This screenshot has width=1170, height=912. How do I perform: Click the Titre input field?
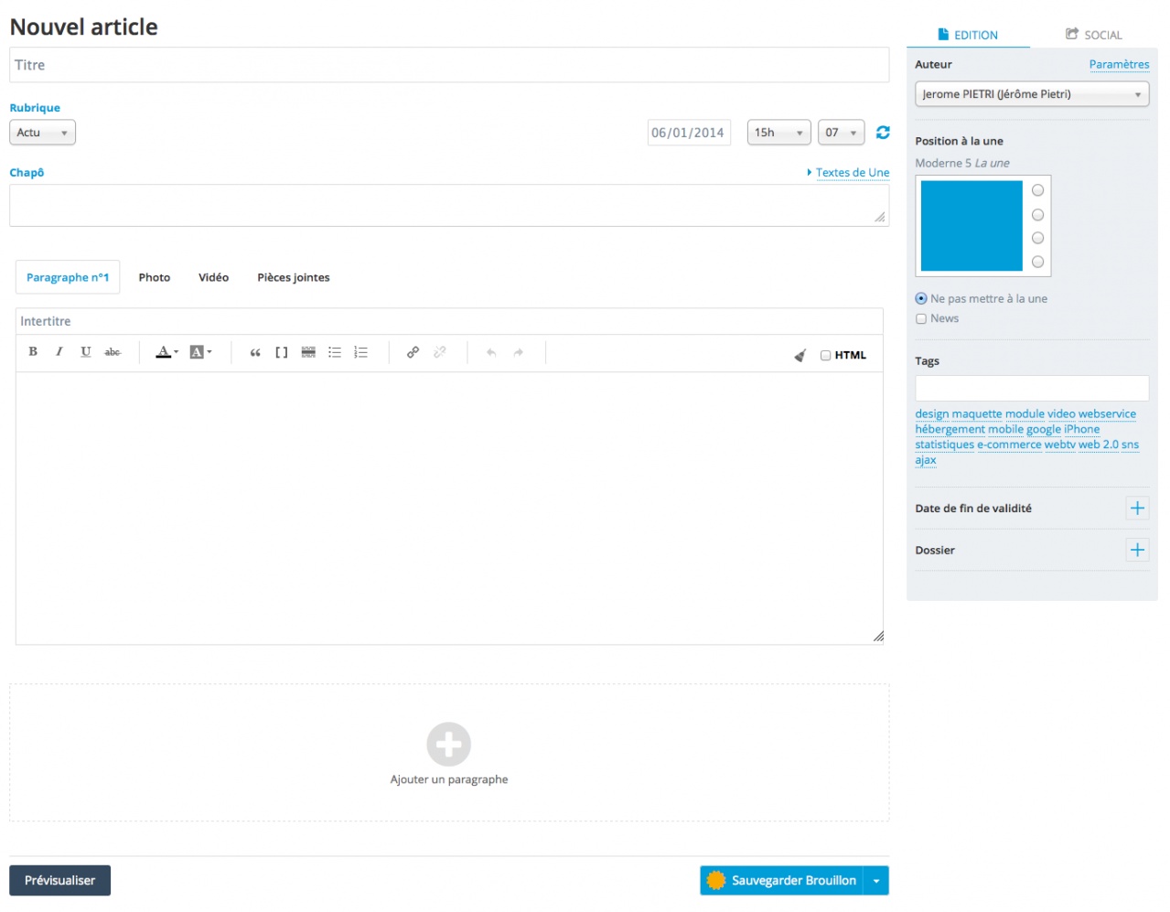tap(448, 66)
